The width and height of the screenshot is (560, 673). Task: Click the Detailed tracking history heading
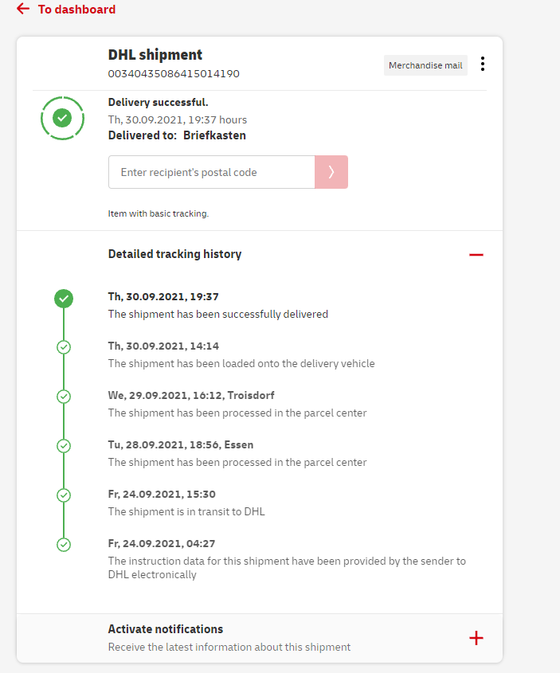[174, 254]
